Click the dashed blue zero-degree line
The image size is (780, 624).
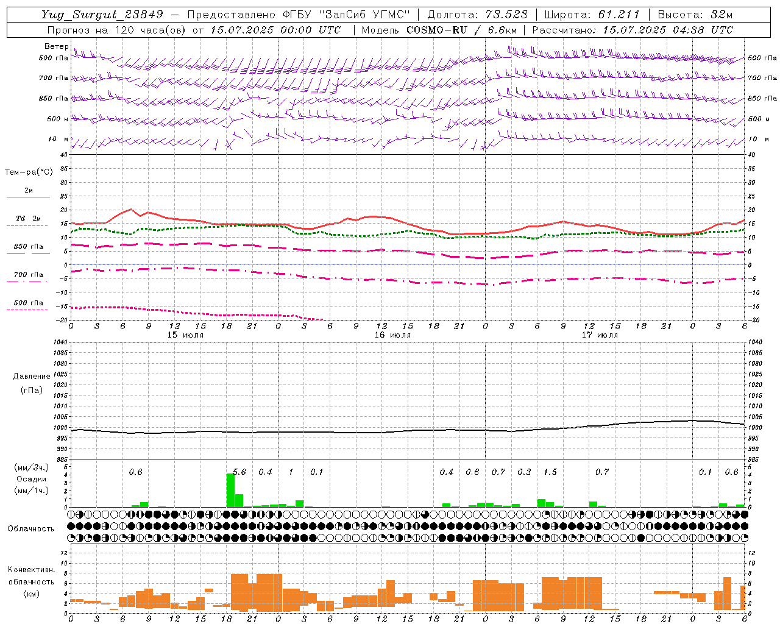pos(408,264)
